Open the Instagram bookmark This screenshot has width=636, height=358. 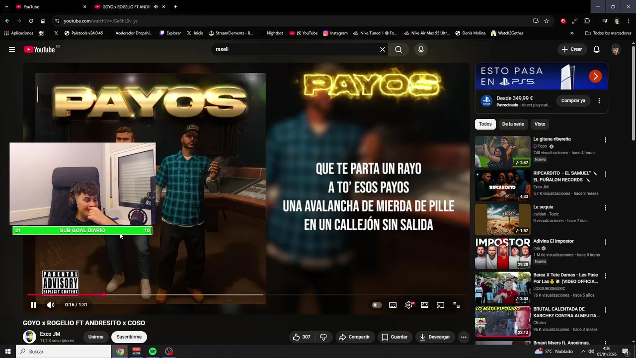[x=335, y=33]
